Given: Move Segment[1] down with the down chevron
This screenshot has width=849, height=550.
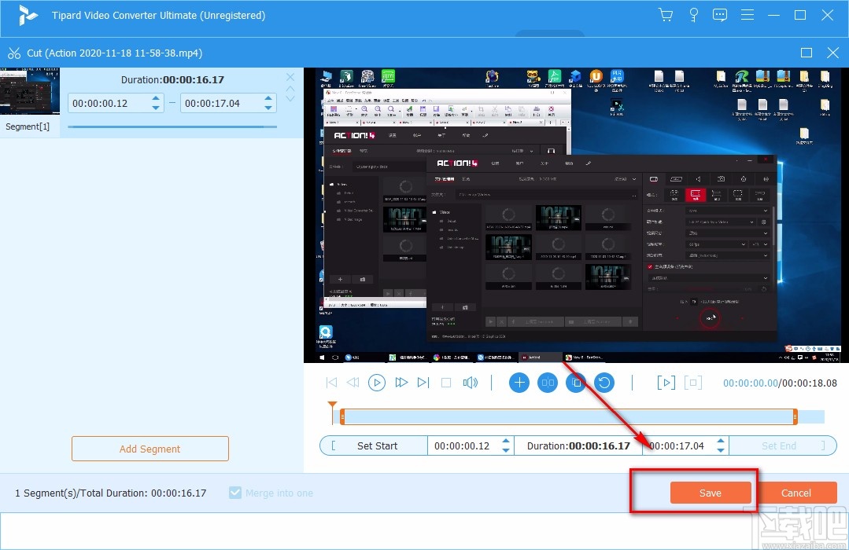Looking at the screenshot, I should click(290, 98).
